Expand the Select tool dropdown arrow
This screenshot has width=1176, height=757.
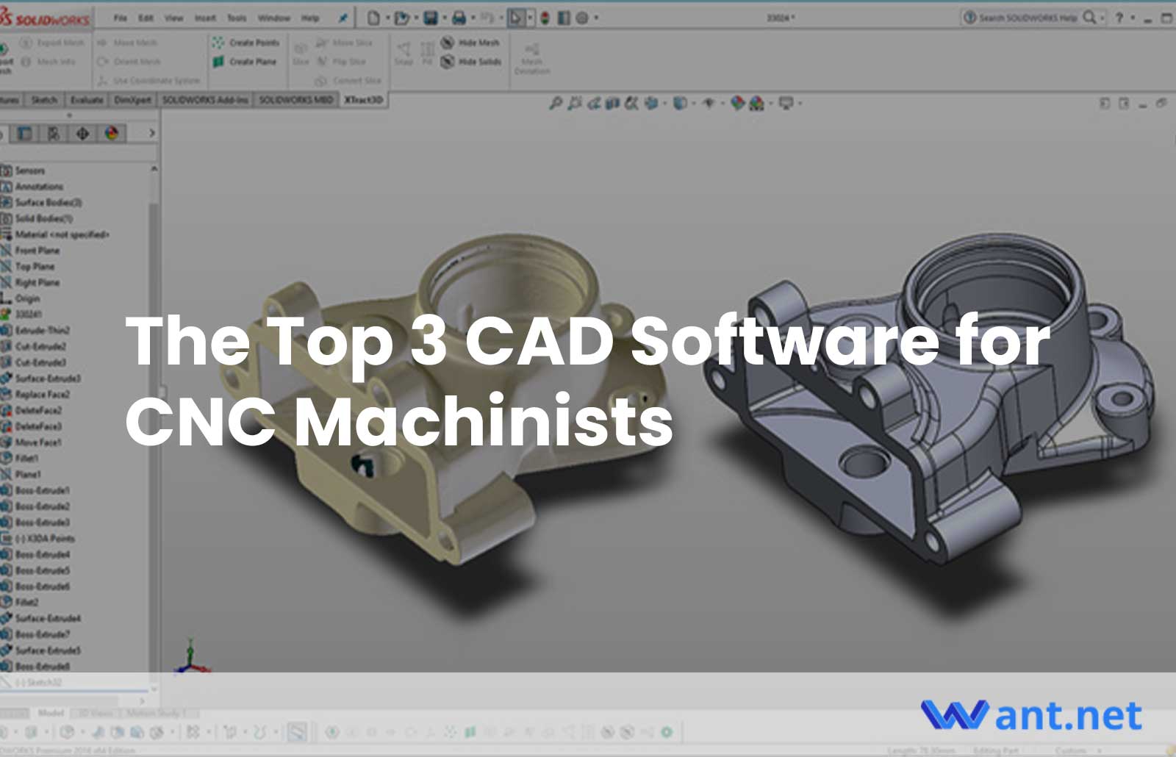[530, 18]
